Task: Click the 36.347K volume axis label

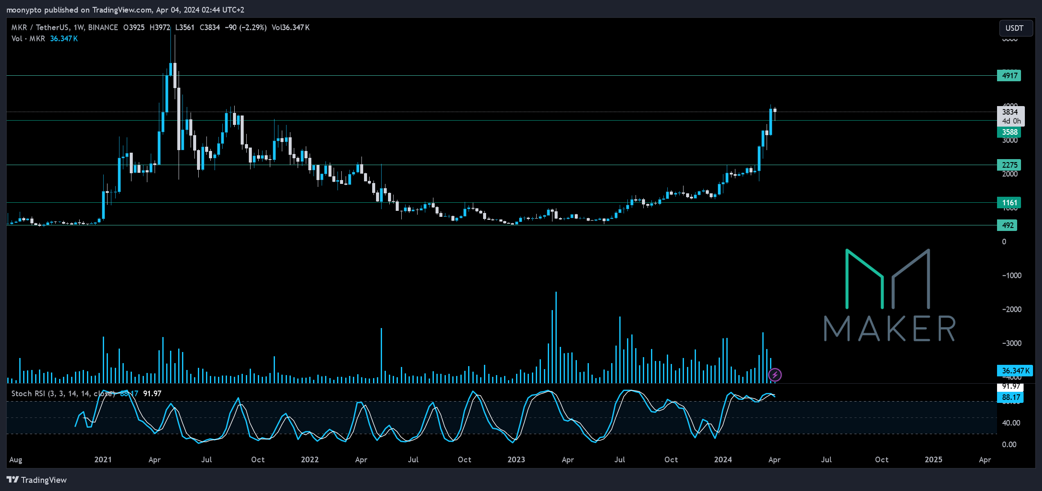Action: [1015, 371]
